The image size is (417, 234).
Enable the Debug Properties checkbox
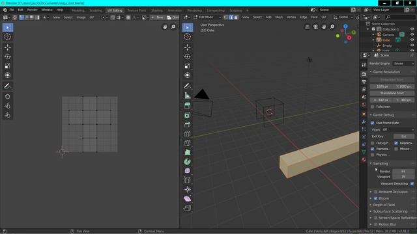point(372,143)
